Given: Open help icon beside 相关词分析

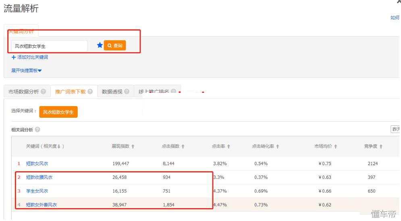Looking at the screenshot, I should click(x=37, y=129).
